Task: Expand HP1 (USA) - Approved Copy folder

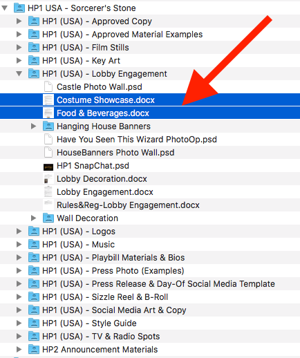Action: coord(19,21)
